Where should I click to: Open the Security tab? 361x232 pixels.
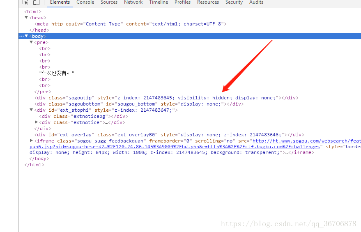pos(234,2)
